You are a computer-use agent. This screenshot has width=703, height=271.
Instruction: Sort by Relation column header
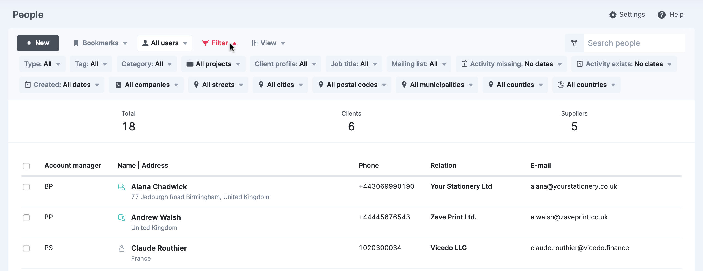point(443,166)
